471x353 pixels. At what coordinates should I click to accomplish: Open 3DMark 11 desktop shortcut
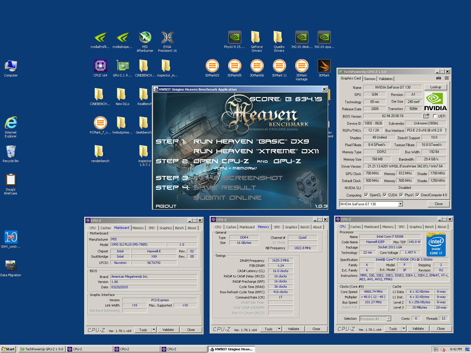tap(279, 68)
